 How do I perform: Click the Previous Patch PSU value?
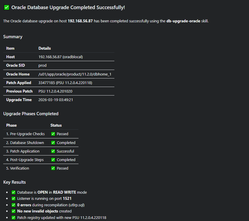click(x=55, y=91)
